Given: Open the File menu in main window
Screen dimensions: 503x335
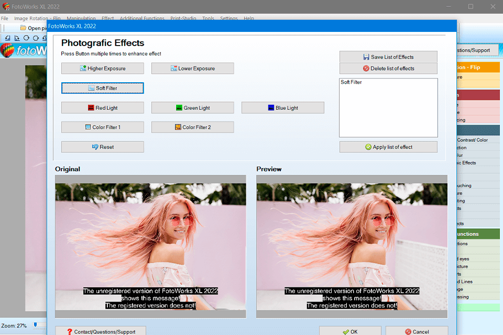Looking at the screenshot, I should pos(5,18).
